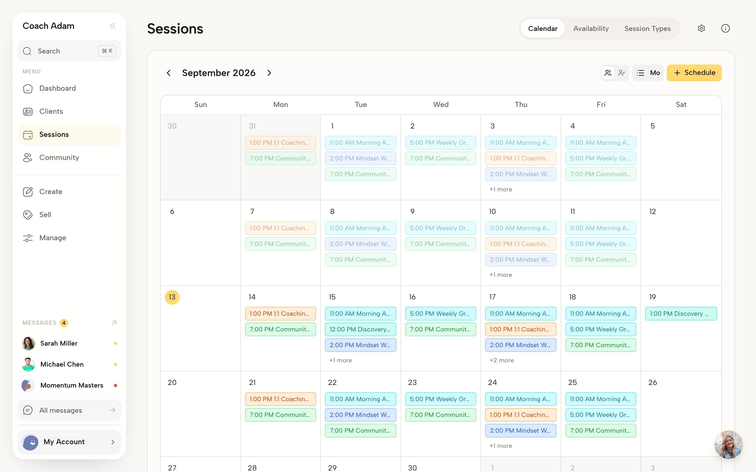Click the Create pencil icon
Screen dimensions: 756x472
point(28,192)
